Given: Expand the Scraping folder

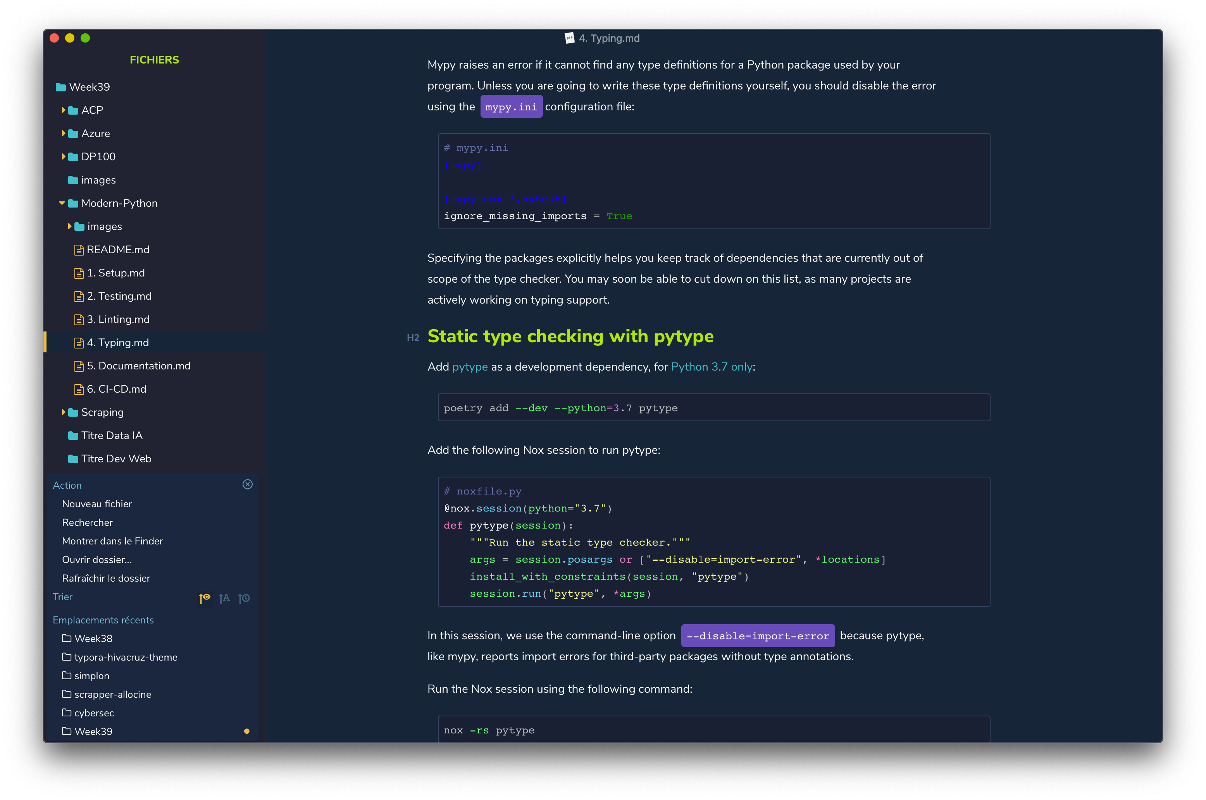Looking at the screenshot, I should click(63, 412).
